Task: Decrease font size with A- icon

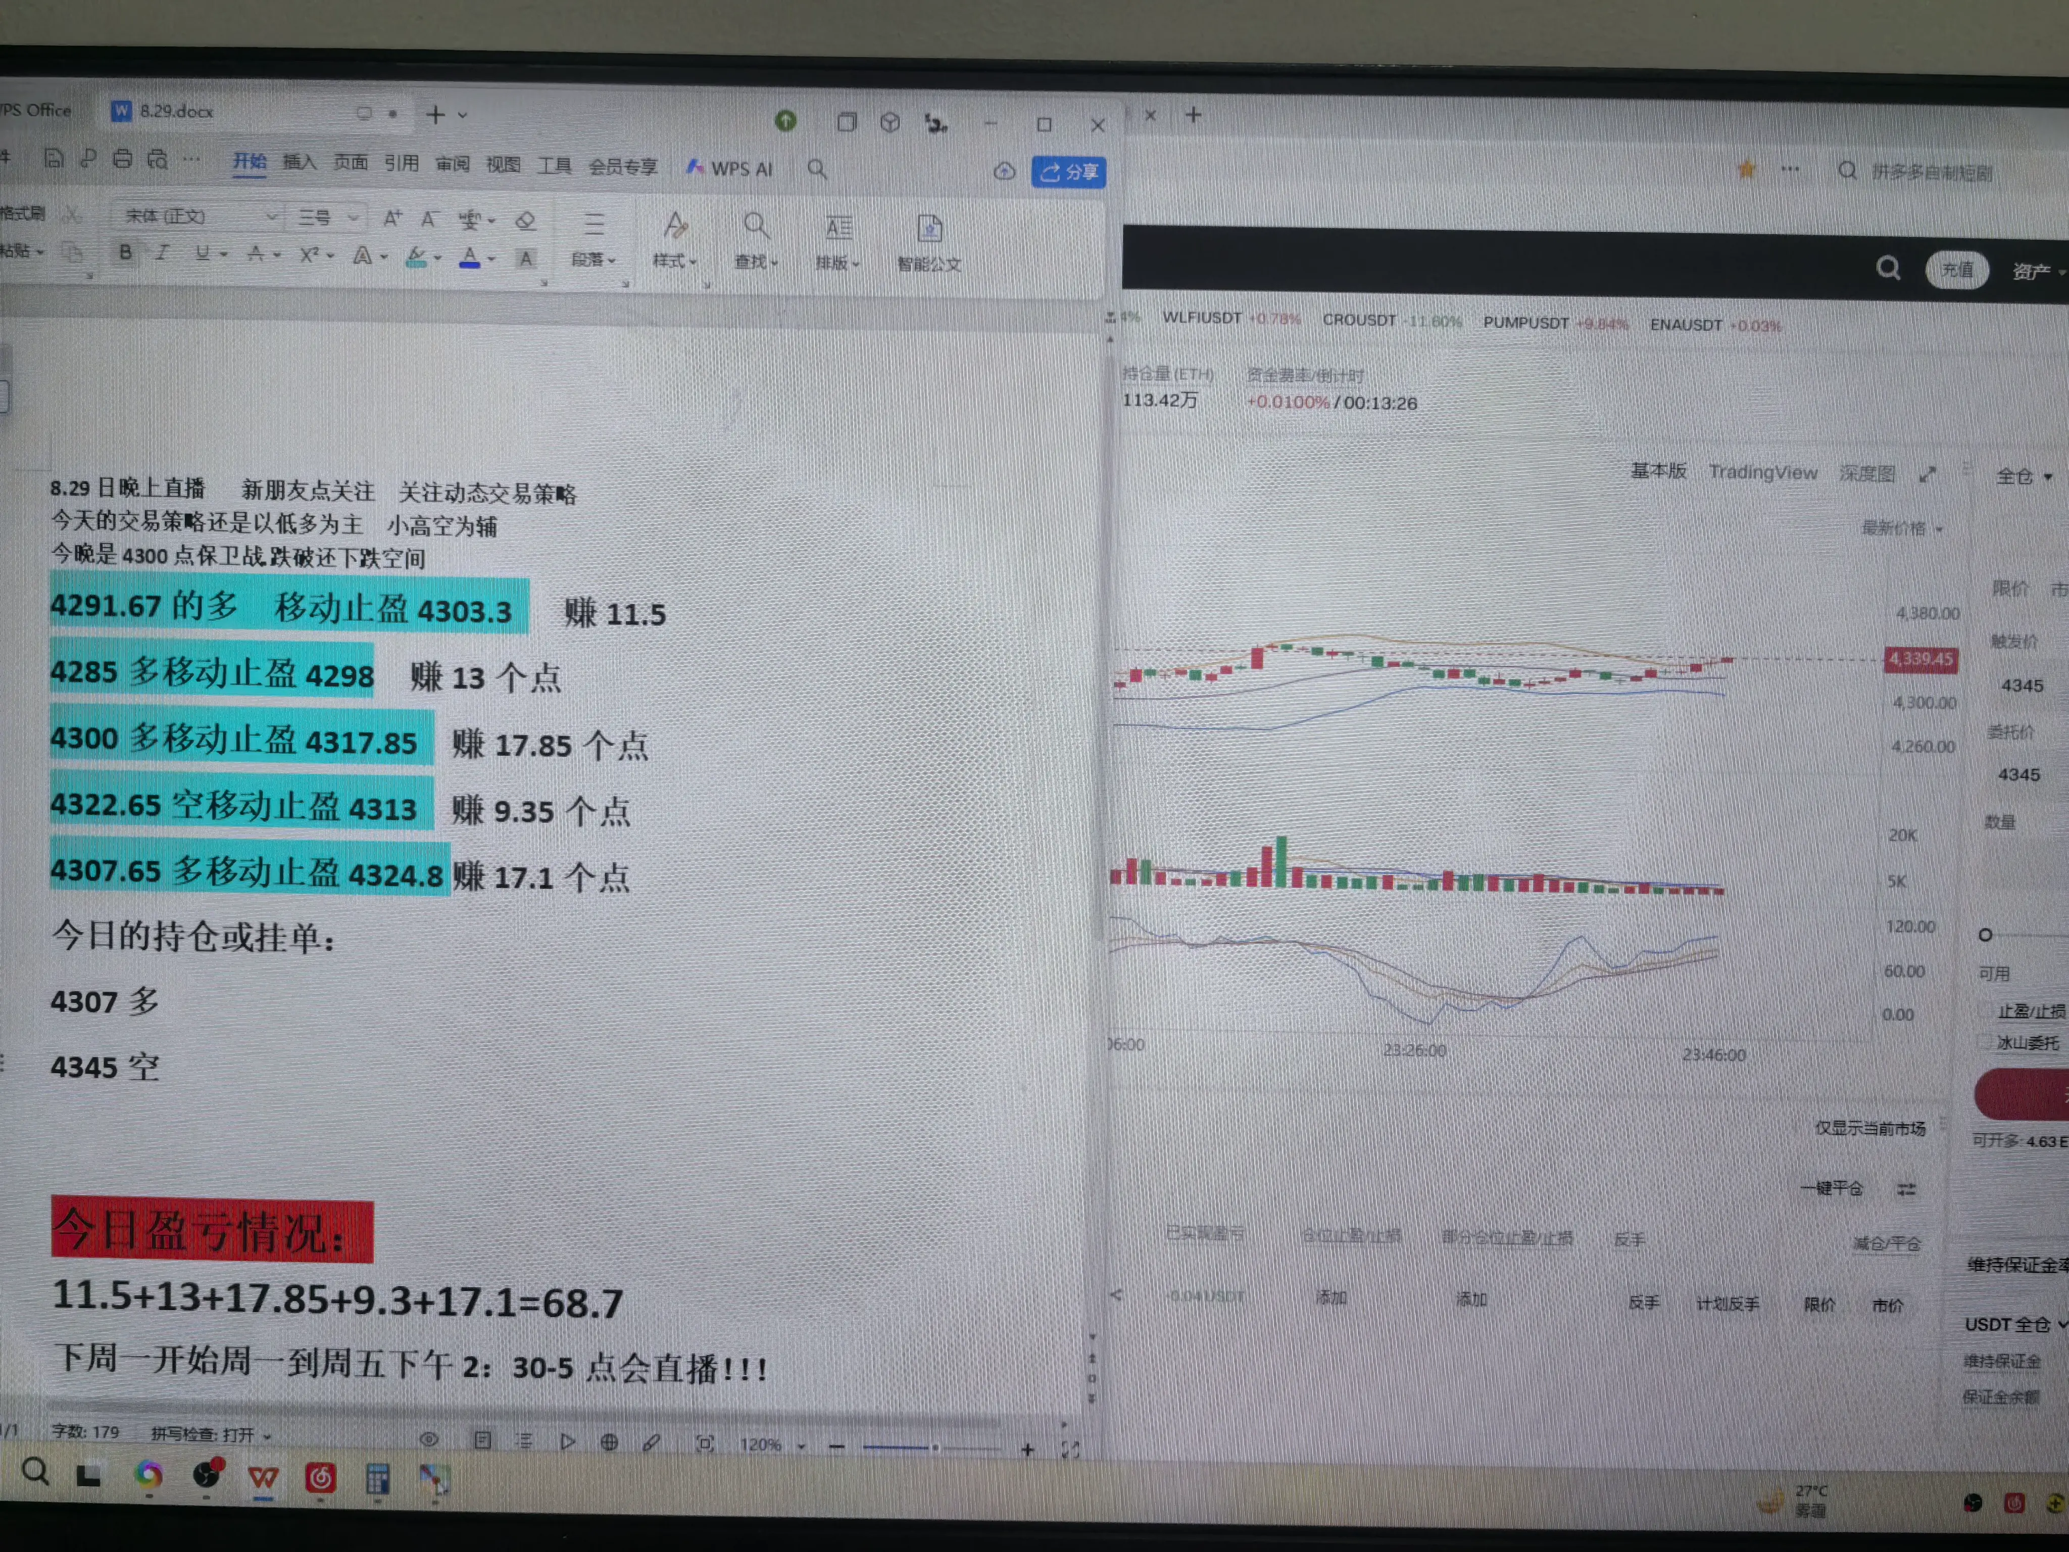Action: pyautogui.click(x=428, y=220)
